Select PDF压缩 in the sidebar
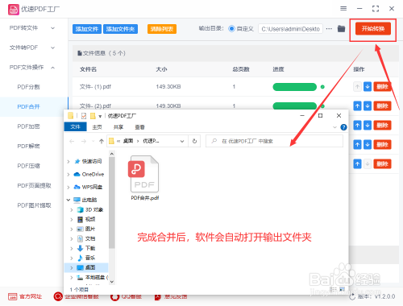The image size is (403, 306). coord(28,166)
